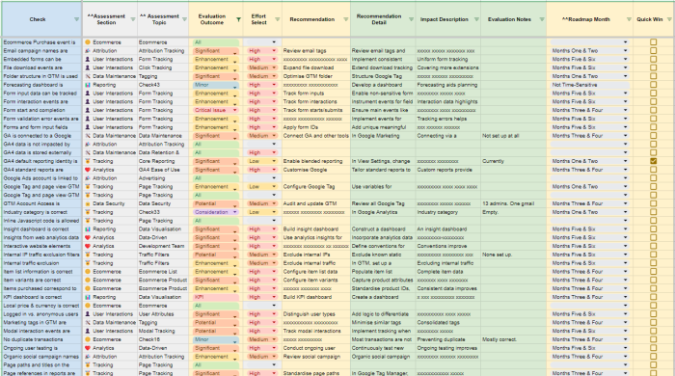The image size is (675, 376).
Task: Select the Evaluation Notes column header cell
Action: click(514, 19)
